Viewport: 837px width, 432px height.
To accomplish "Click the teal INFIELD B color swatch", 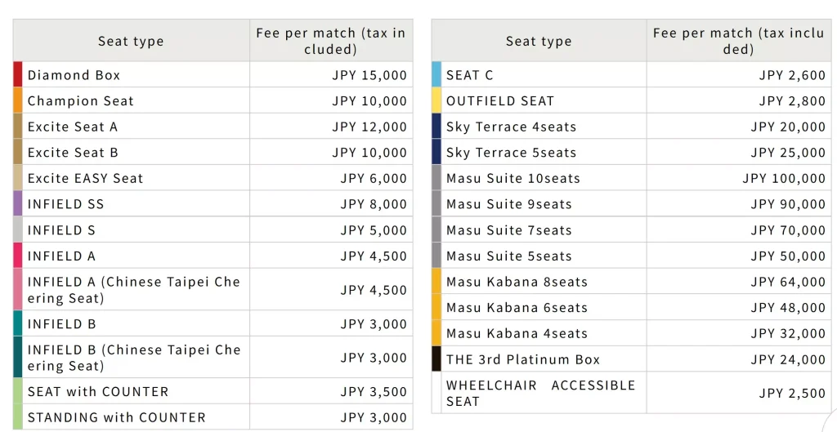I will pyautogui.click(x=18, y=323).
